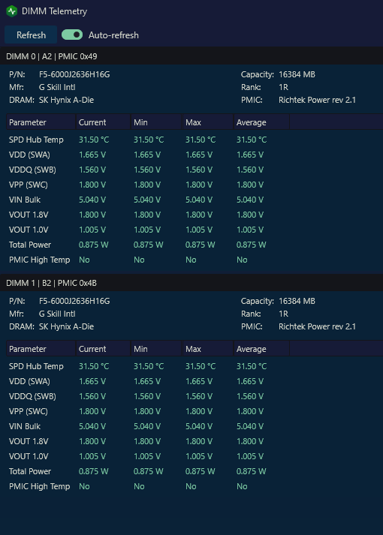Click the Min column header in DIMM 0
Viewport: 383px width, 535px height.
pyautogui.click(x=156, y=122)
